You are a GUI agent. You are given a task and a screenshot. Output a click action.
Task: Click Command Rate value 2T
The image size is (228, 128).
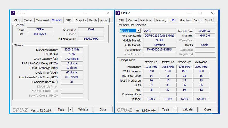[72, 82]
